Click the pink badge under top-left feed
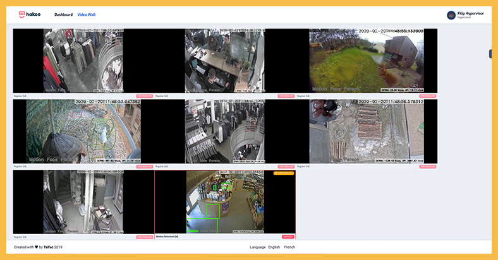Image resolution: width=498 pixels, height=260 pixels. (x=145, y=96)
